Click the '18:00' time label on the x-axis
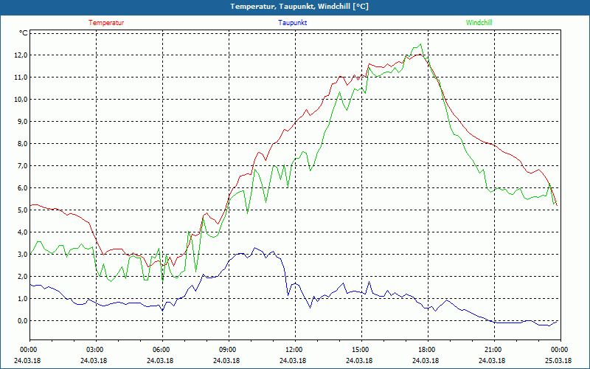The image size is (590, 369). click(x=426, y=350)
